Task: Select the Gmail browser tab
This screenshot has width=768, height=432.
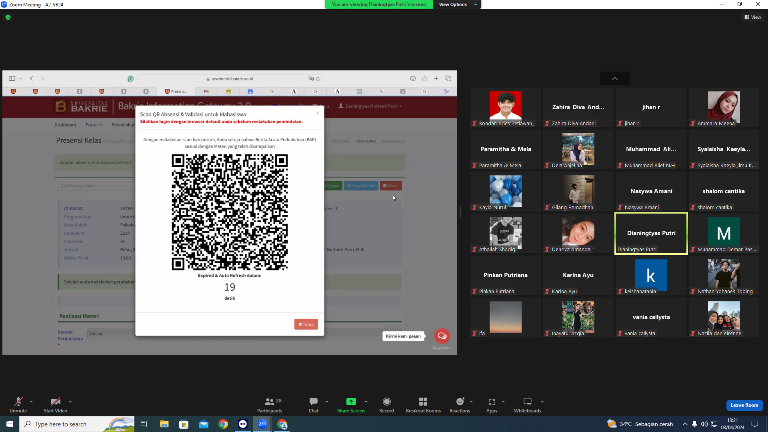Action: [206, 92]
